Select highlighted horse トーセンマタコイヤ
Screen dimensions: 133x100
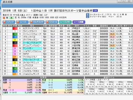click(x=32, y=42)
